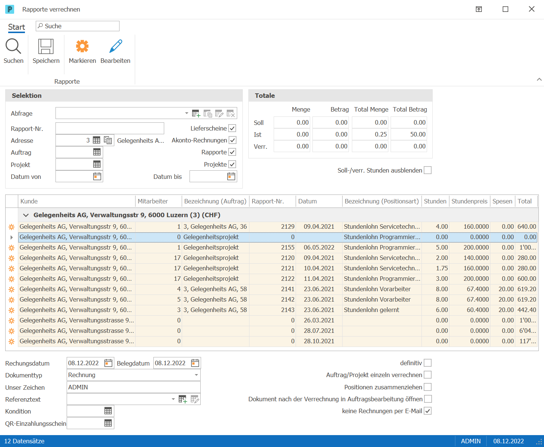Image resolution: width=544 pixels, height=447 pixels.
Task: Click the Suche search field
Action: (77, 26)
